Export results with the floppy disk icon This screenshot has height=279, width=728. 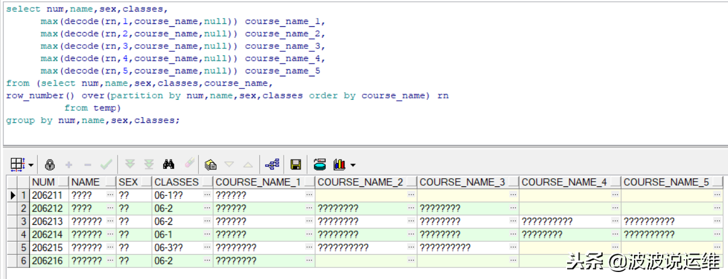pyautogui.click(x=296, y=164)
